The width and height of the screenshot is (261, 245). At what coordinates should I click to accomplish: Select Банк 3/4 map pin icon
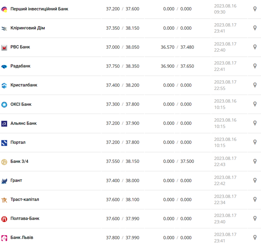click(255, 161)
